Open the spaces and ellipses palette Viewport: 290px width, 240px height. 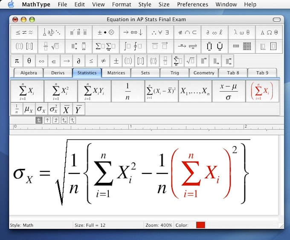pyautogui.click(x=52, y=32)
